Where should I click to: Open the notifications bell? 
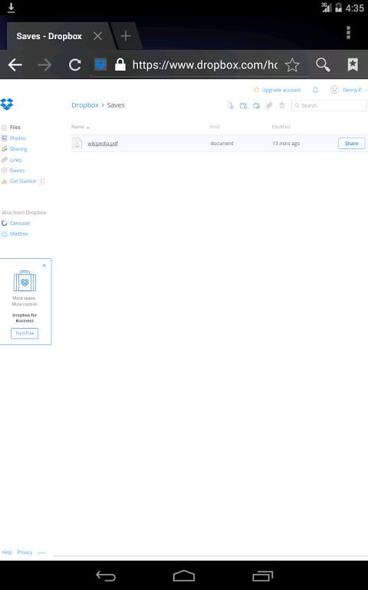point(315,90)
